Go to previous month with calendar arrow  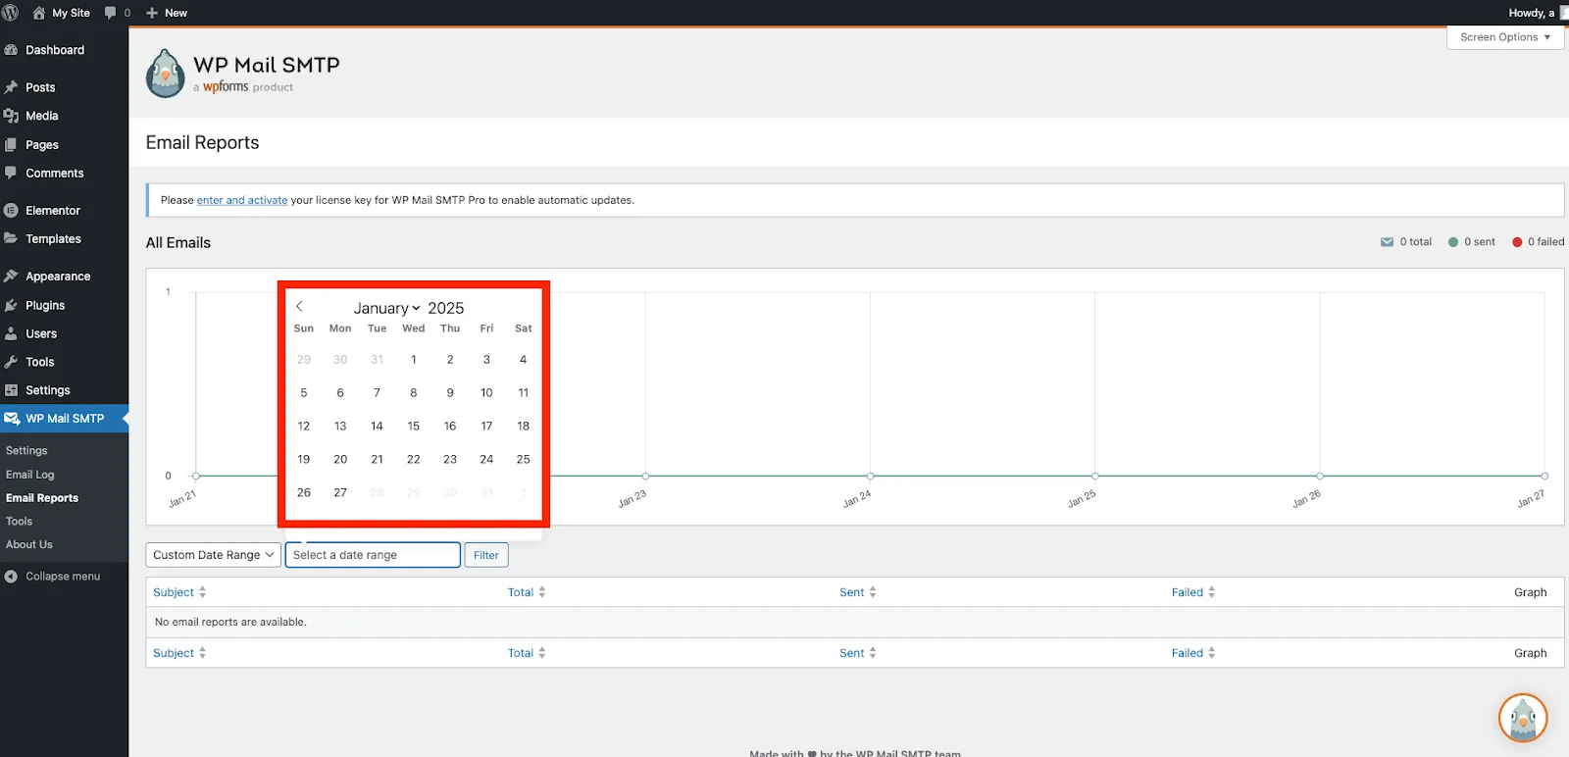point(300,307)
